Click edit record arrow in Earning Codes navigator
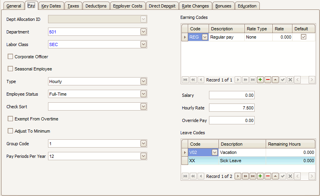320x196 pixels. (x=275, y=80)
